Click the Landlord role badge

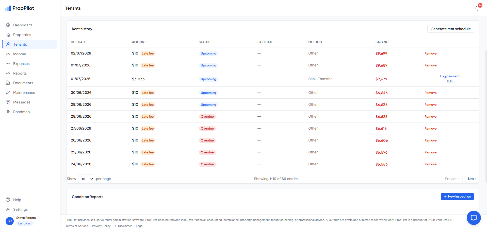point(25,223)
